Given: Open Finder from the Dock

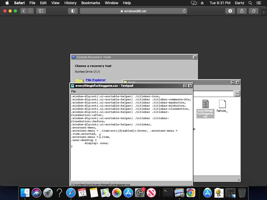Looking at the screenshot, I should (25, 193).
